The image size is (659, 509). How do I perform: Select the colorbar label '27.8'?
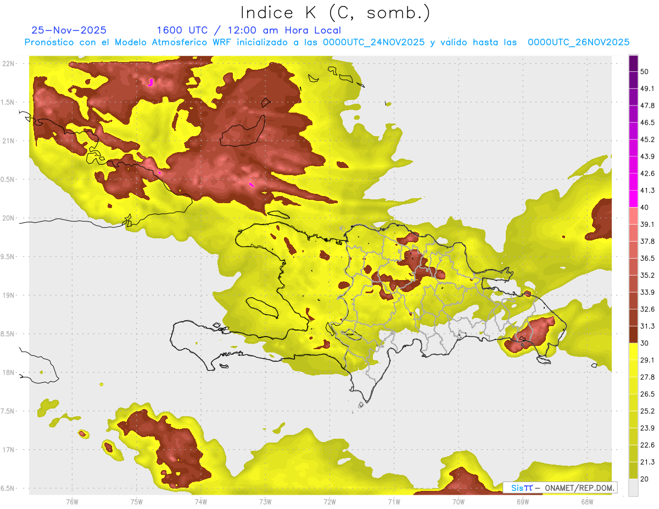pyautogui.click(x=647, y=377)
